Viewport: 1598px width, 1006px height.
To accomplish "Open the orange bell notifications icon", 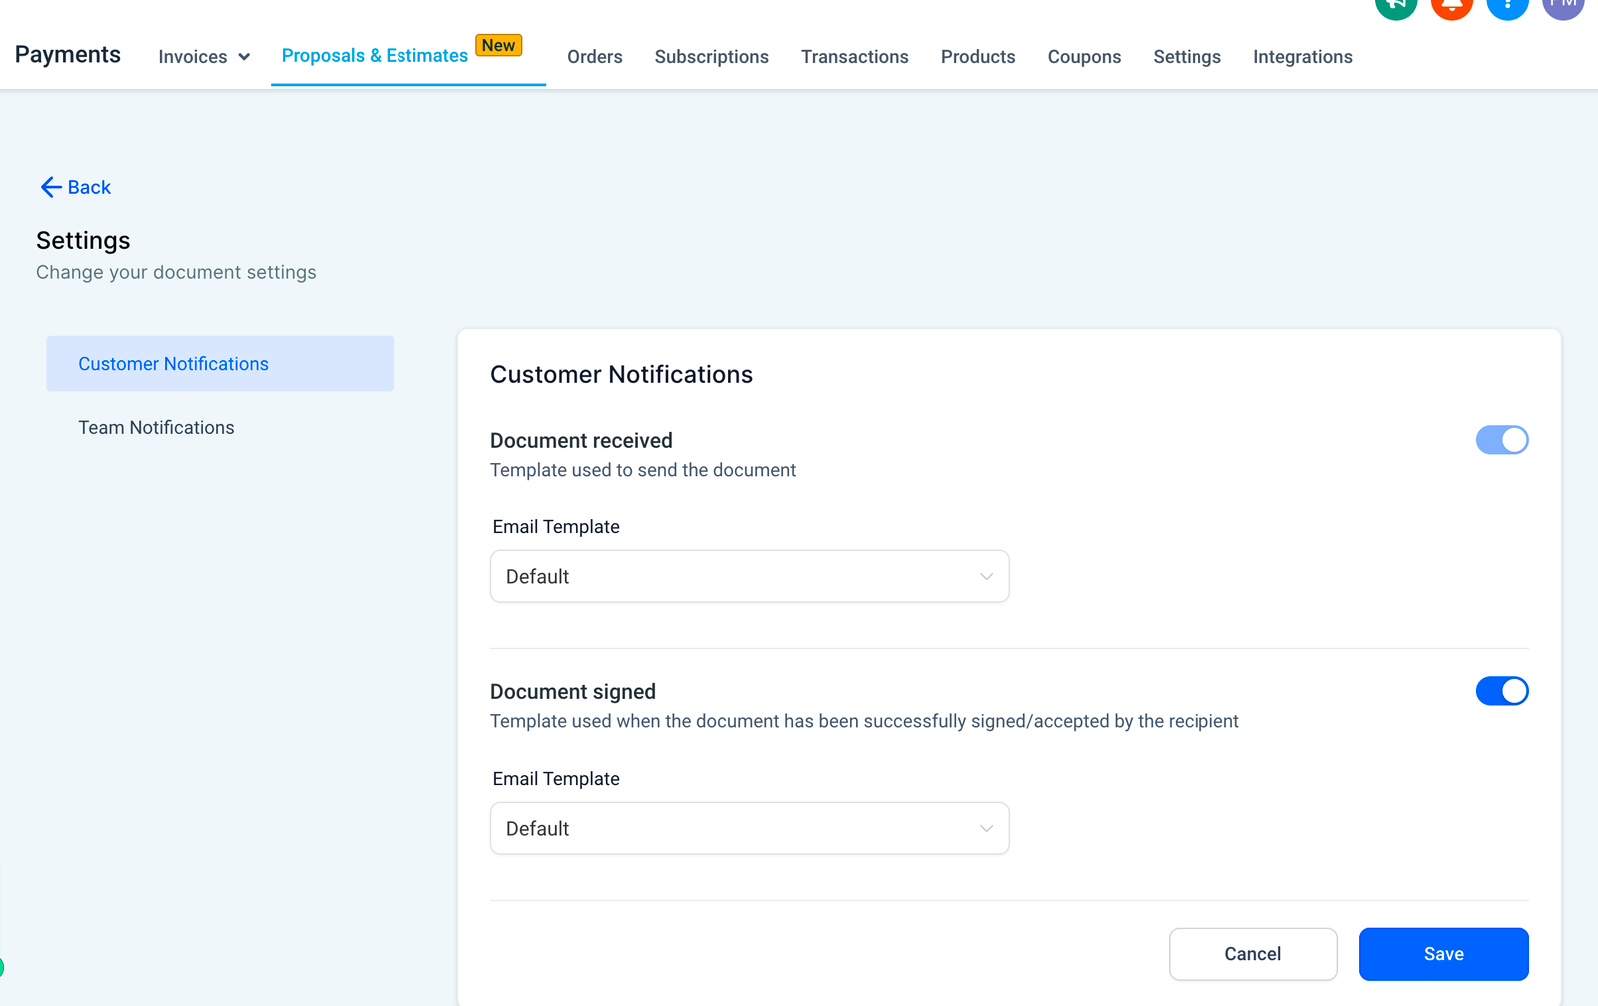I will point(1451,6).
